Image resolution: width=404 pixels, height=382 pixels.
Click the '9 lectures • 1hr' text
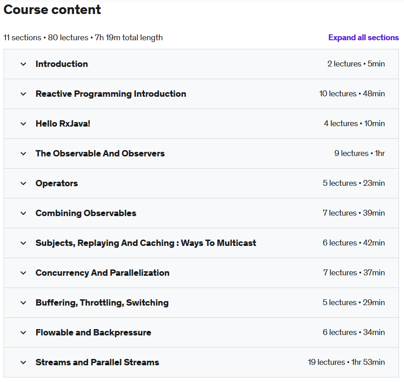click(x=359, y=153)
